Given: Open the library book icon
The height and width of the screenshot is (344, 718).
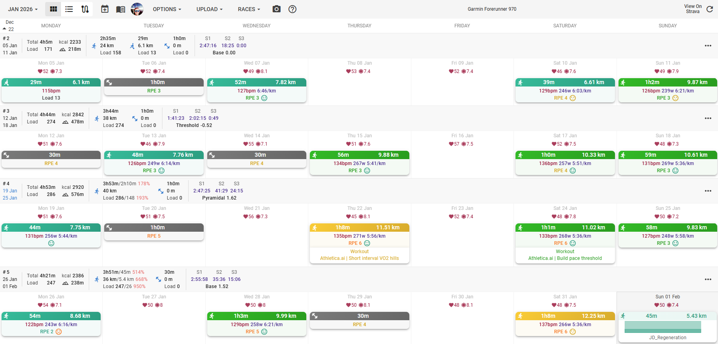Looking at the screenshot, I should 120,9.
